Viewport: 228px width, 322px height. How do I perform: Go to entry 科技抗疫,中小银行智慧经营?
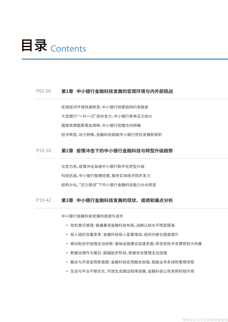pyautogui.click(x=106, y=176)
